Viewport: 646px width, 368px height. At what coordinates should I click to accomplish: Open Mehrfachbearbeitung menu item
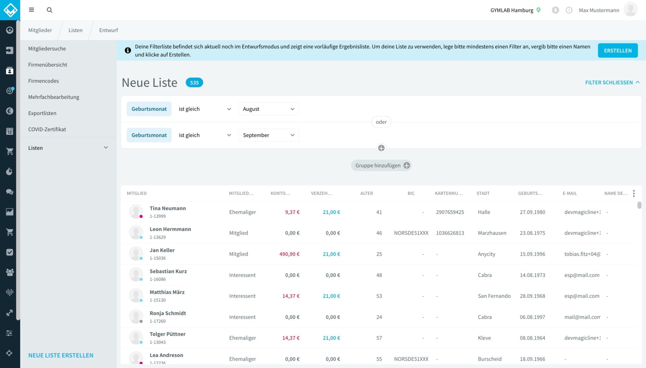point(53,97)
